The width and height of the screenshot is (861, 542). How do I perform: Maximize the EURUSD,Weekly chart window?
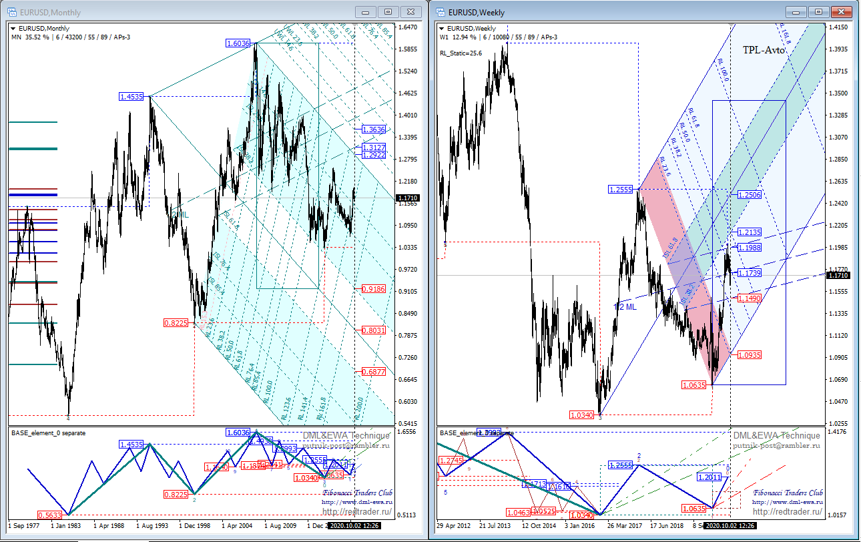819,11
